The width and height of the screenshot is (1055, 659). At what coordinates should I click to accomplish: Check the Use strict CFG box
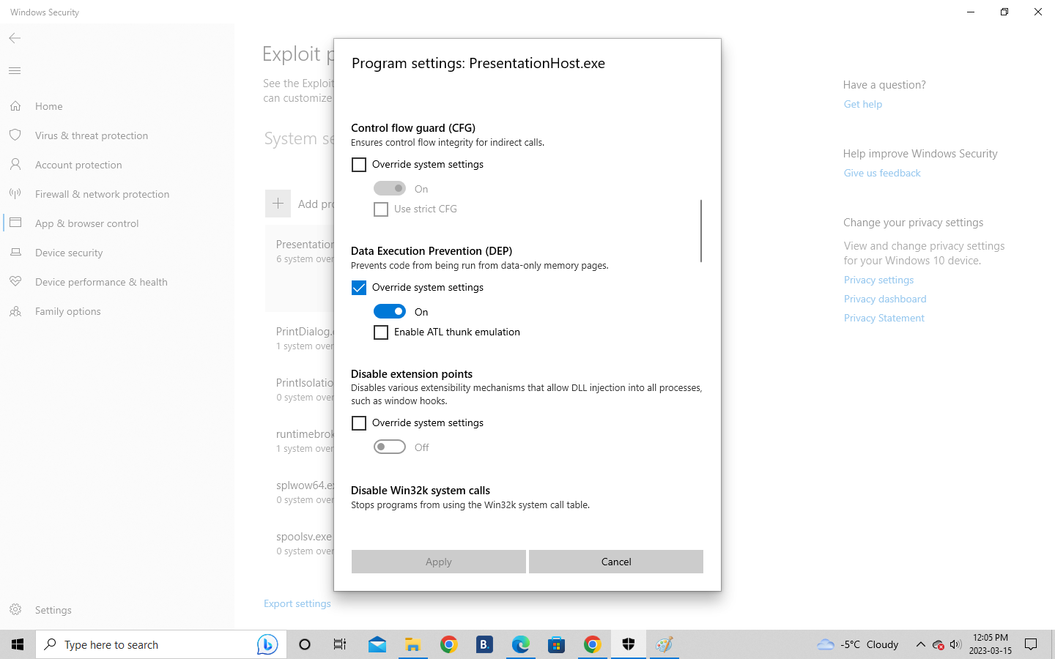pyautogui.click(x=381, y=209)
